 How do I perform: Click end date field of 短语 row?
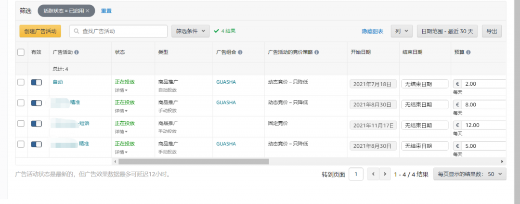point(425,125)
